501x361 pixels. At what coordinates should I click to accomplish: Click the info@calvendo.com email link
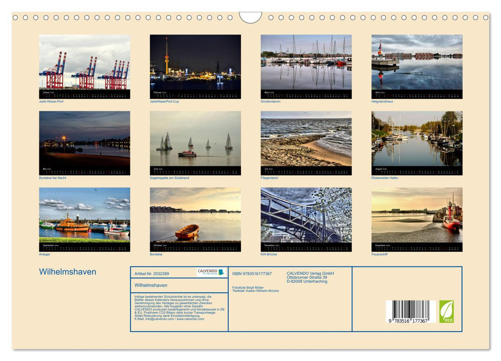tap(159, 319)
